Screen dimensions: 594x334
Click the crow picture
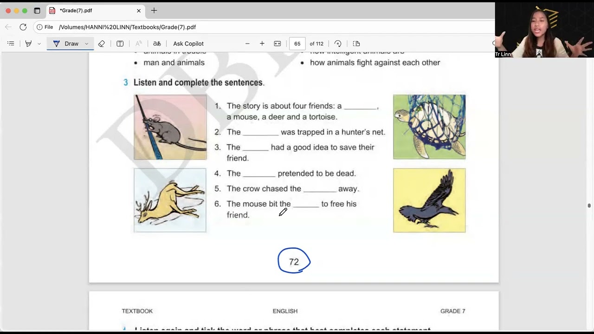pos(429,200)
